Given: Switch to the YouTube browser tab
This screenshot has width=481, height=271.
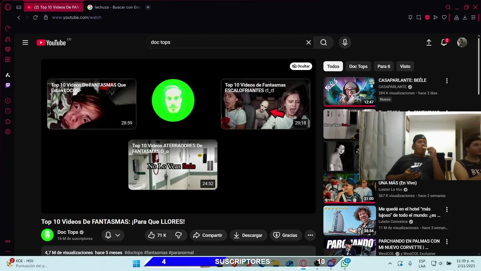Looking at the screenshot, I should click(x=53, y=7).
